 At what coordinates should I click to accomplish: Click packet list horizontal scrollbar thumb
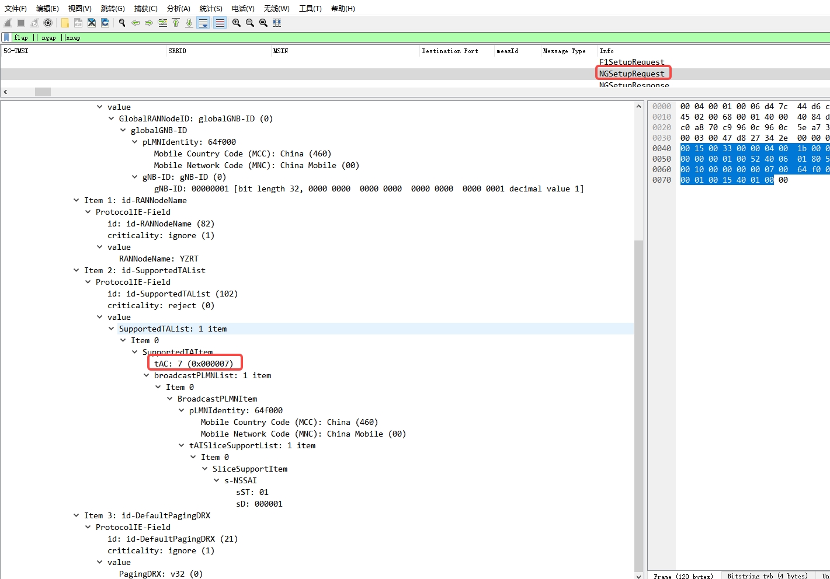(x=43, y=92)
